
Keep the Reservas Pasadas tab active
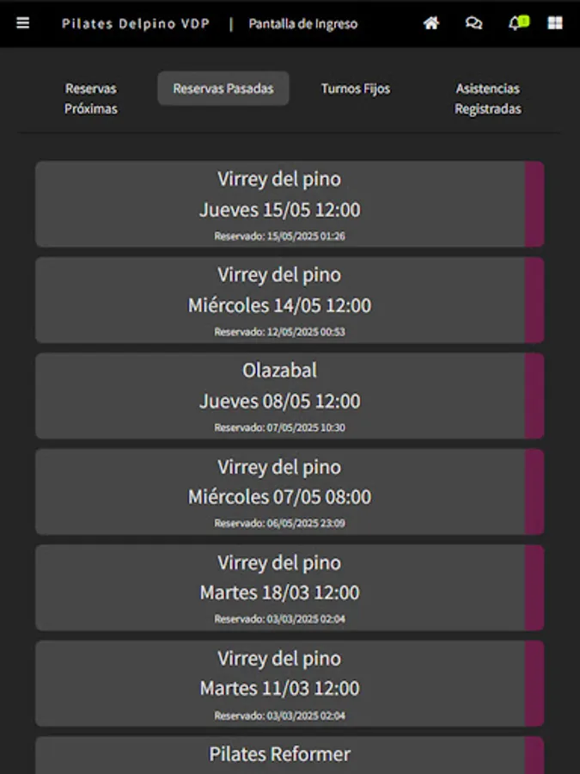click(223, 88)
